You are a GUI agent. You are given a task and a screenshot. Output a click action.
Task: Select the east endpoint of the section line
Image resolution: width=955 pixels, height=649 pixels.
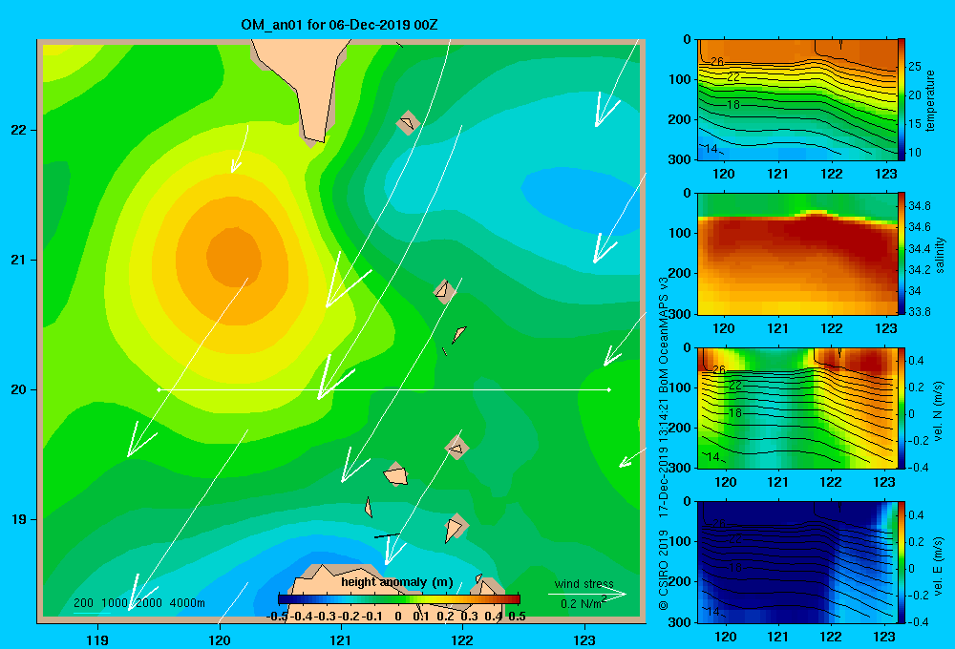pos(608,389)
